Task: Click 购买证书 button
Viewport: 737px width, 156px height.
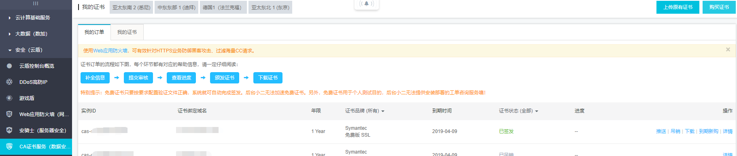Action: pos(719,7)
